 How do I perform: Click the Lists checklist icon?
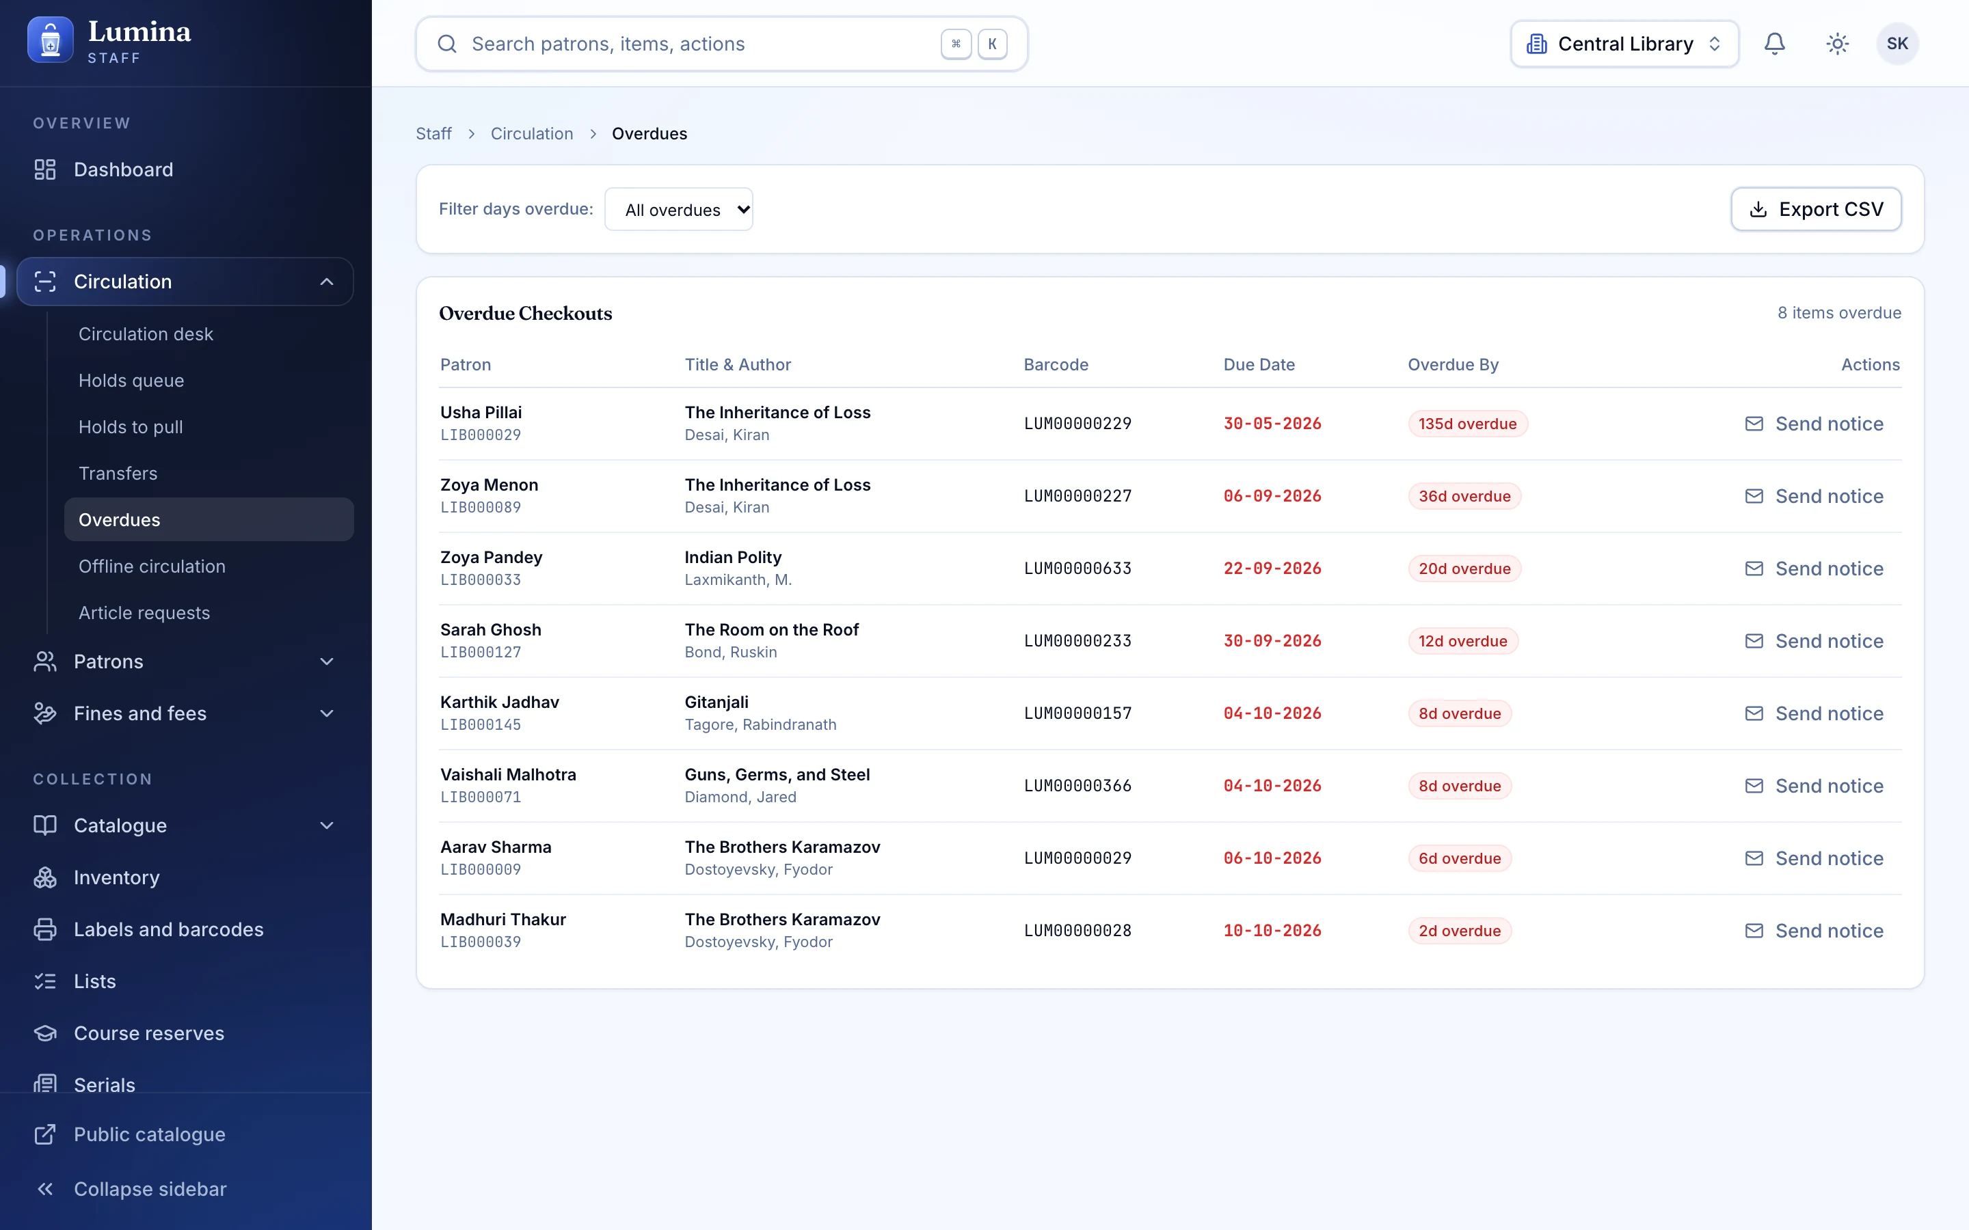pyautogui.click(x=44, y=981)
